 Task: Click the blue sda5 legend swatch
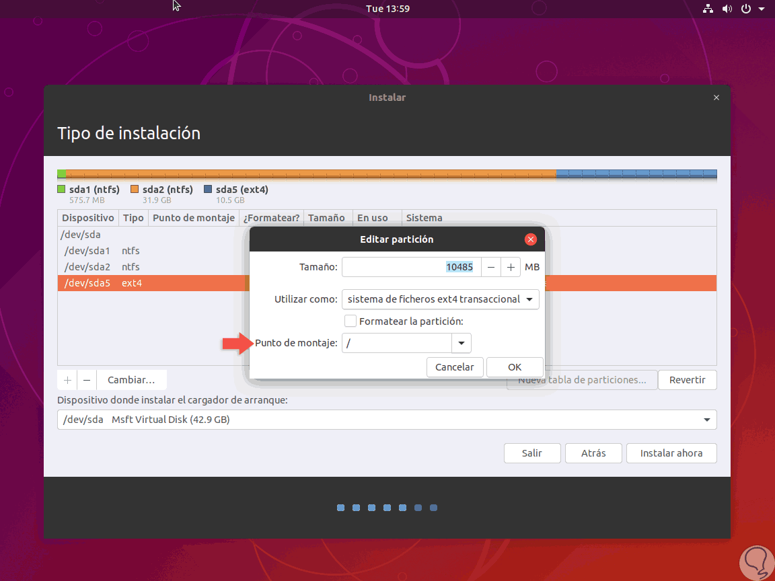coord(208,189)
